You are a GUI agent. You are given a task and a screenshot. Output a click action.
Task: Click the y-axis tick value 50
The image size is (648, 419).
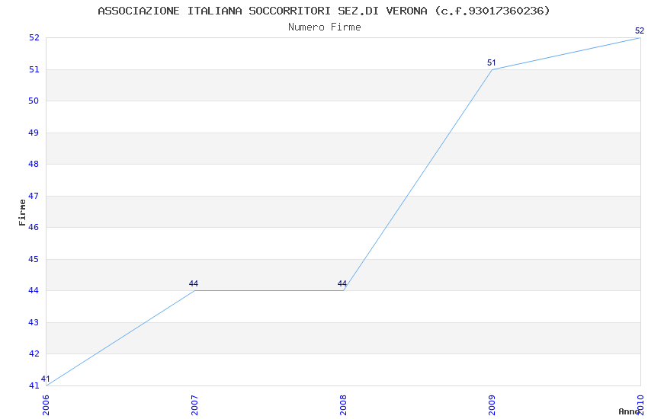click(x=34, y=101)
